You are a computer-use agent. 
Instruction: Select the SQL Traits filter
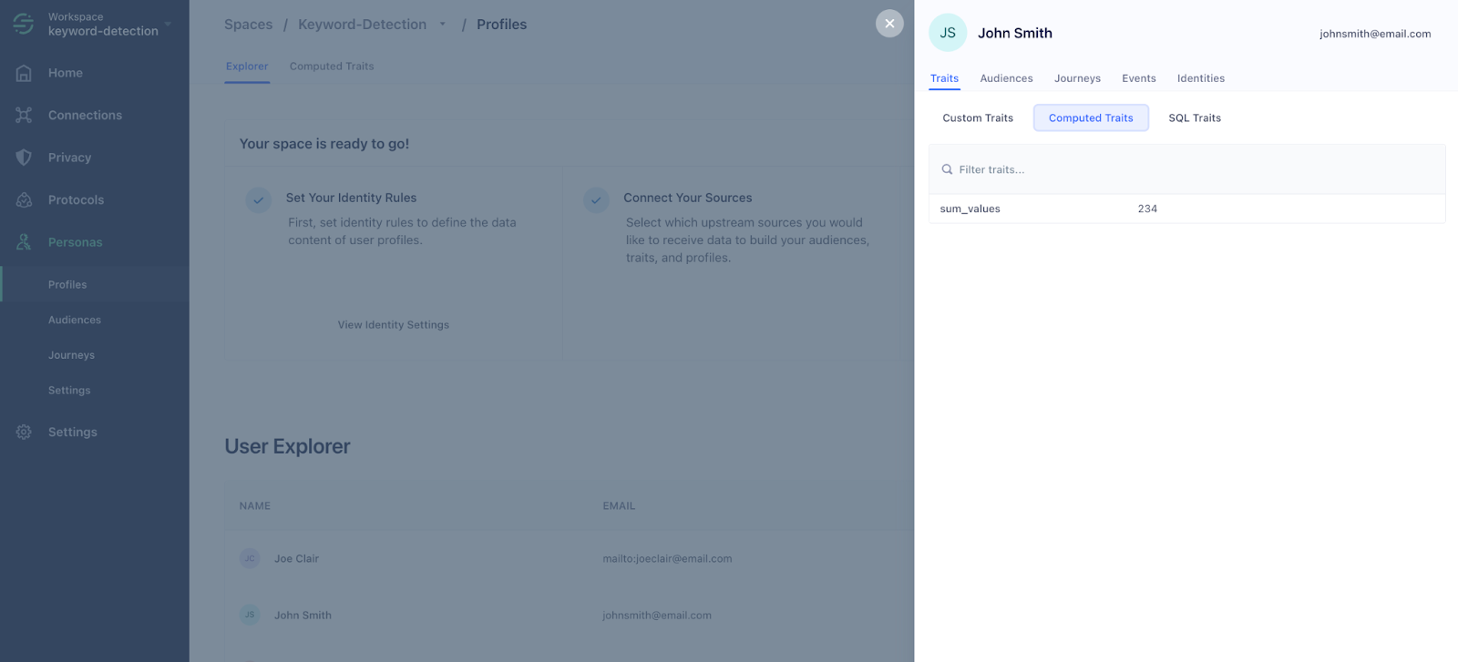[1194, 117]
